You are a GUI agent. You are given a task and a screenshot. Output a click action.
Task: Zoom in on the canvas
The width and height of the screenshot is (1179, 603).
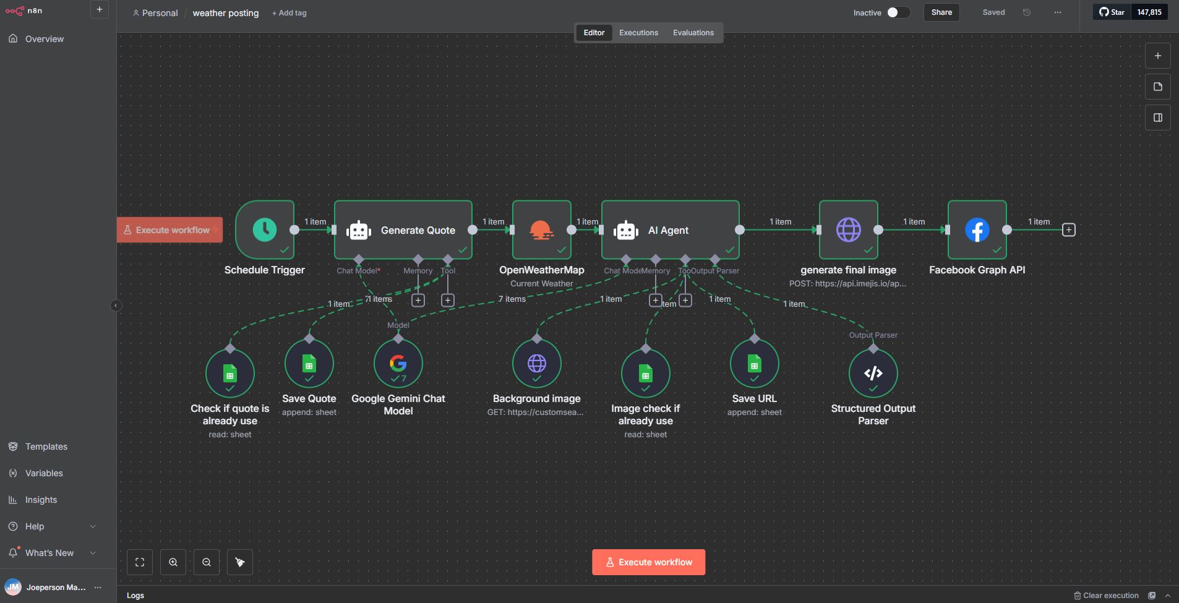[x=173, y=562]
